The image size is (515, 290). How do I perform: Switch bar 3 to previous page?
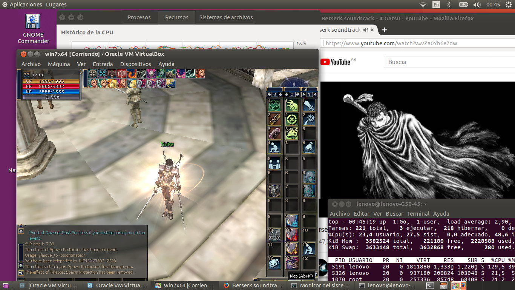point(269,94)
